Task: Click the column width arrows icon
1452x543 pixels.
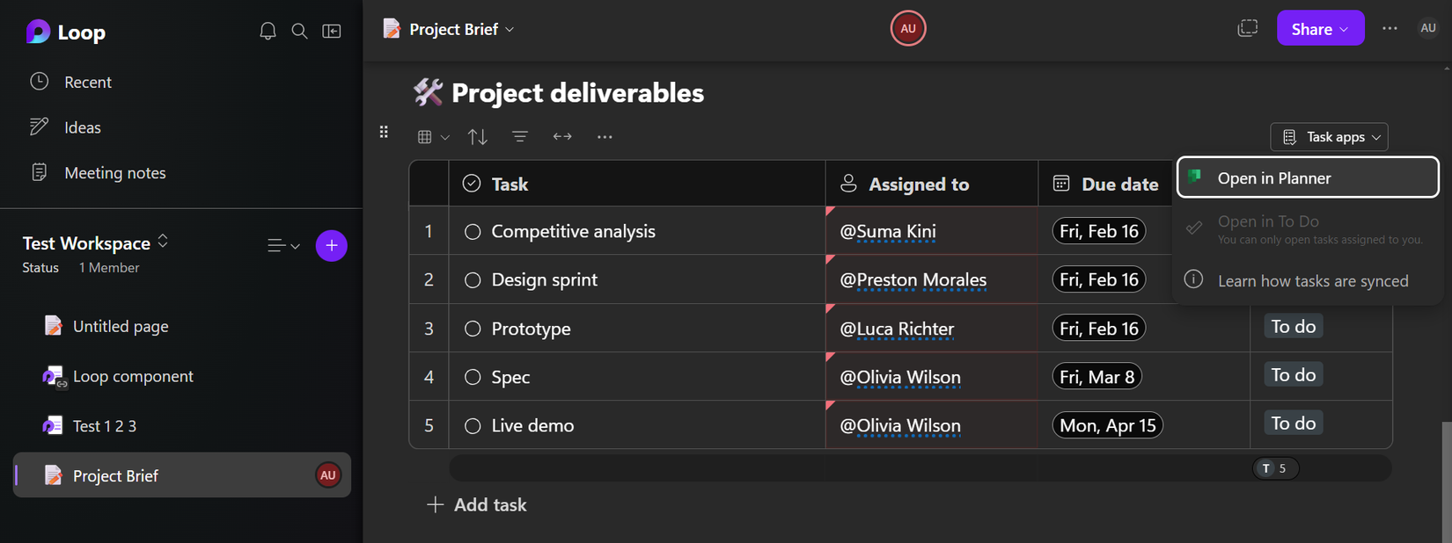Action: (562, 137)
